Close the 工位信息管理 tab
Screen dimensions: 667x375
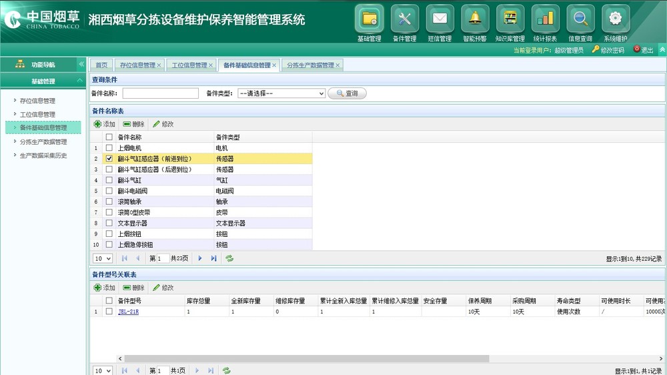point(211,65)
